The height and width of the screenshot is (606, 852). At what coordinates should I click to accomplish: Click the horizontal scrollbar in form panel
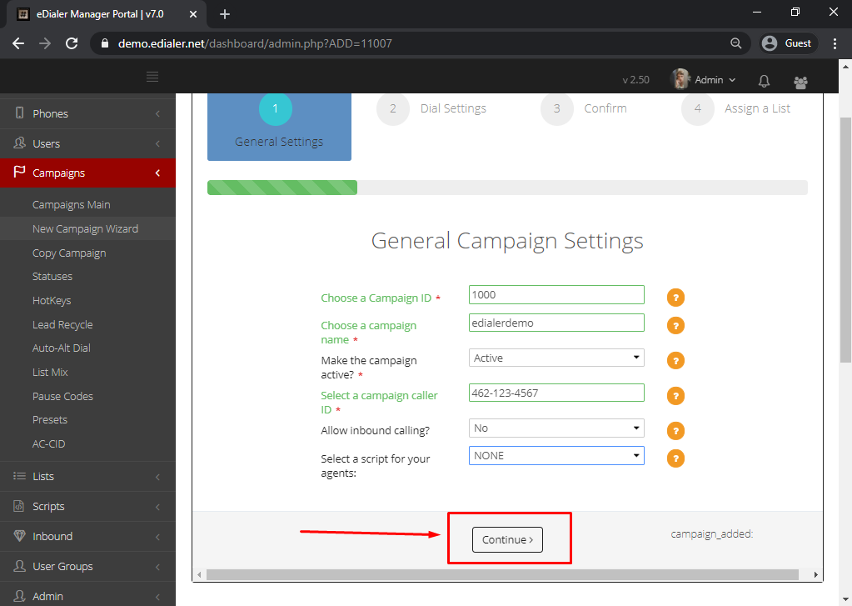point(502,575)
